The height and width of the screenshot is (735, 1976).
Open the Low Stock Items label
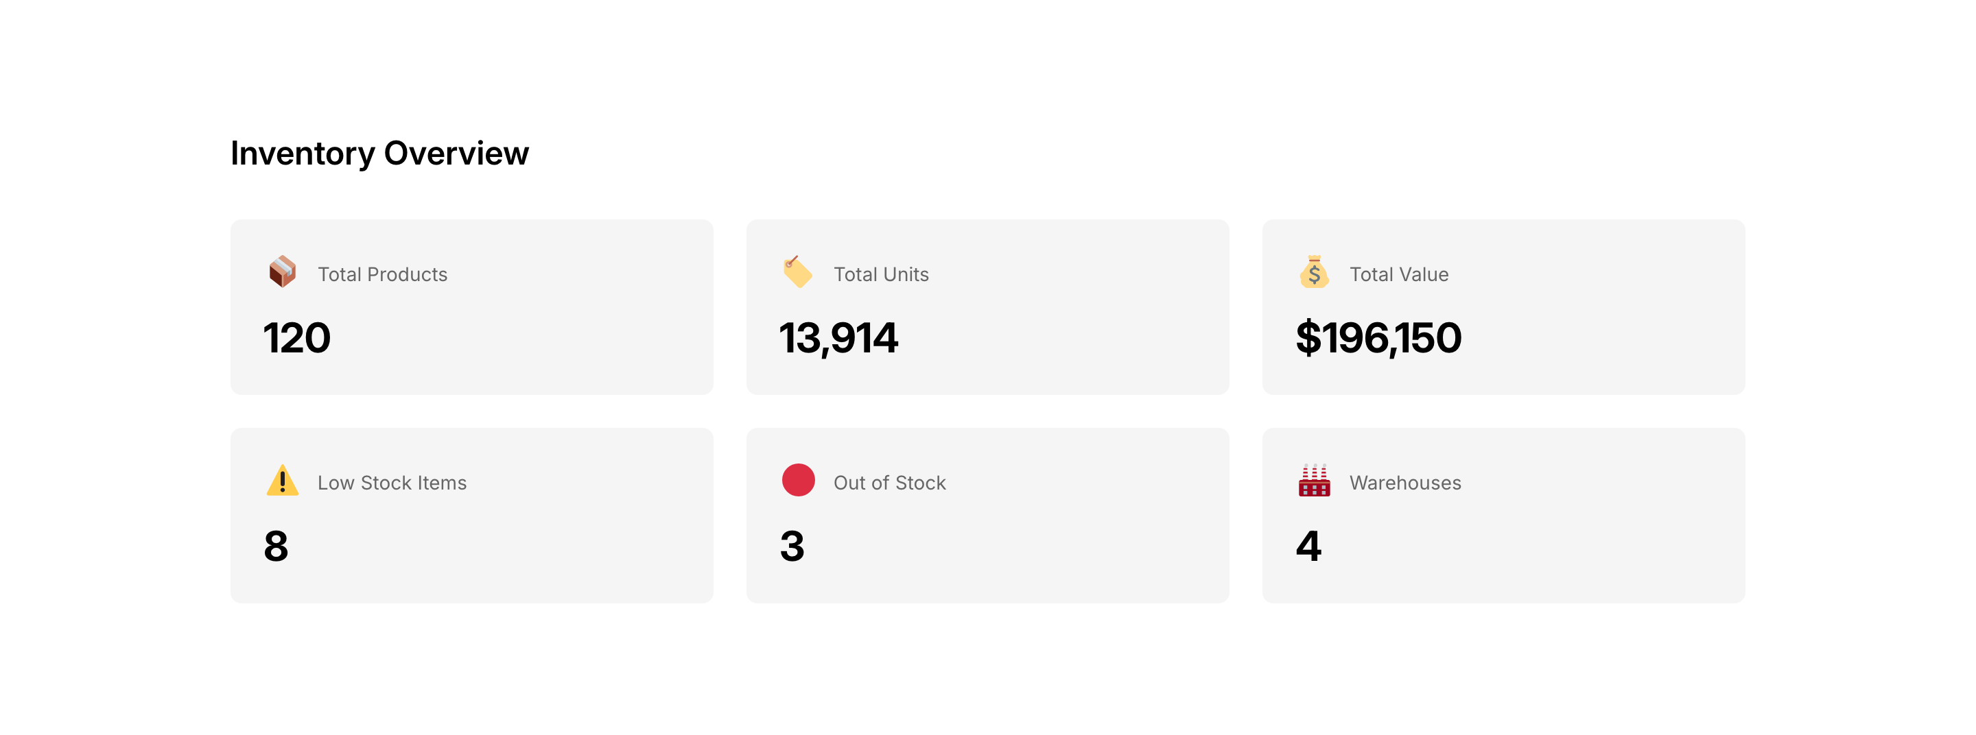[392, 483]
